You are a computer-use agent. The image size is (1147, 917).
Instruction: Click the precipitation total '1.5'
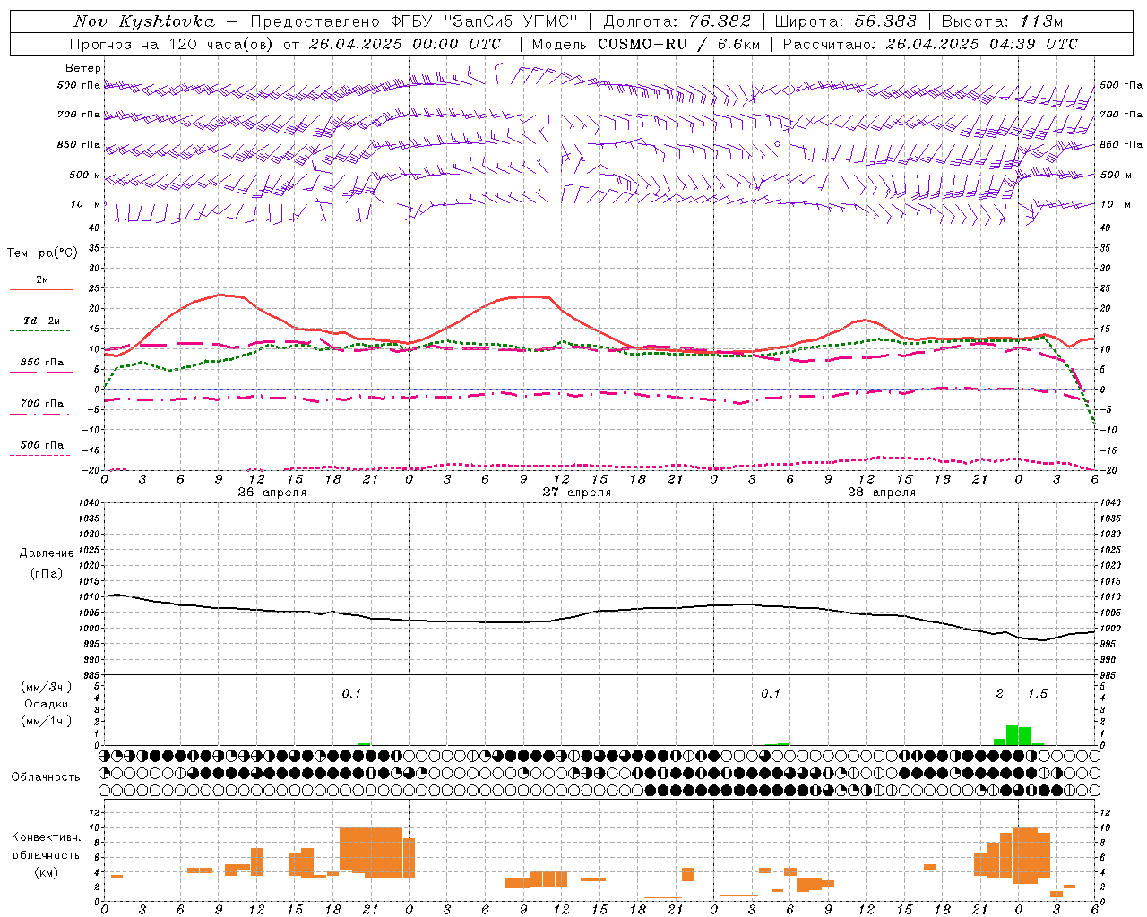point(1037,694)
